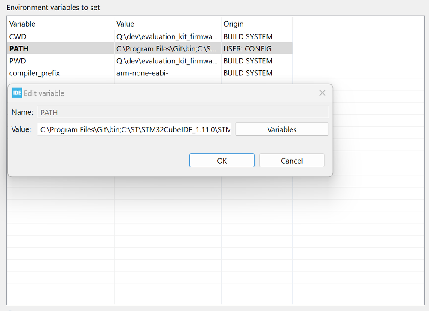Close the Edit variable dialog
This screenshot has width=429, height=311.
(x=323, y=93)
